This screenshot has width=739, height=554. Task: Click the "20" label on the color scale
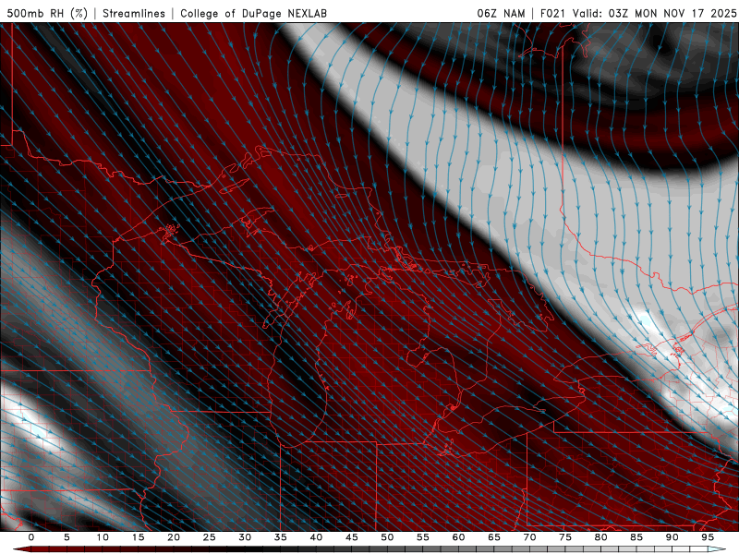[x=174, y=537]
